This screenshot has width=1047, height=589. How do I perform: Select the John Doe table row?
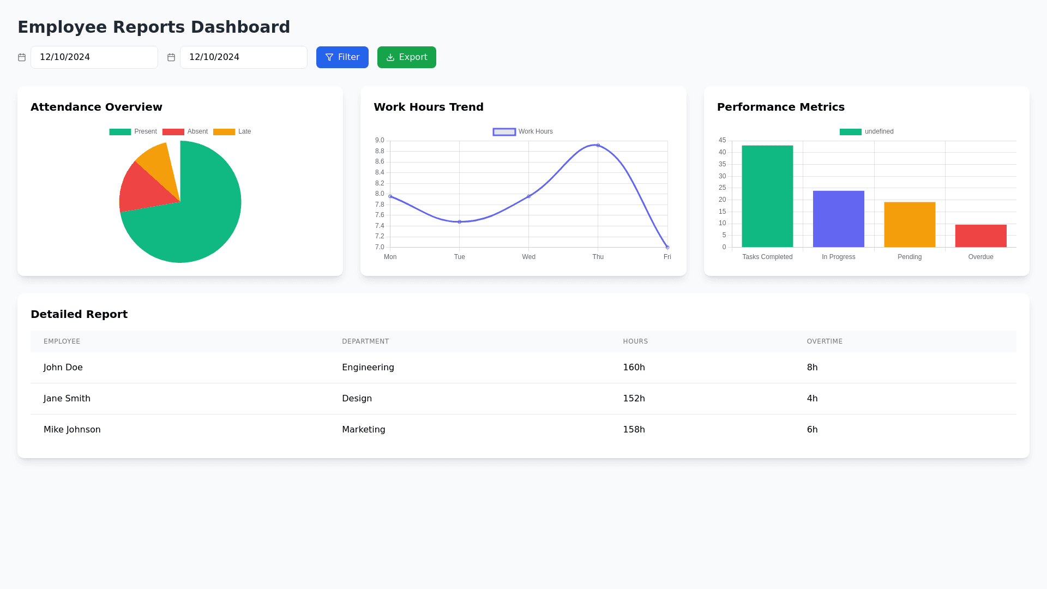click(523, 368)
